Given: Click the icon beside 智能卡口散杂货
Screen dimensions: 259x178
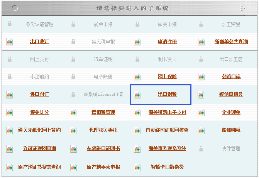Looking at the screenshot, I should coord(137,167).
